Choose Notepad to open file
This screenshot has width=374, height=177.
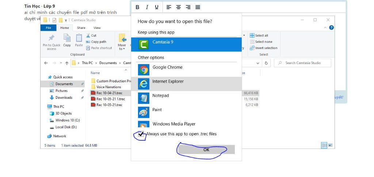coord(186,98)
